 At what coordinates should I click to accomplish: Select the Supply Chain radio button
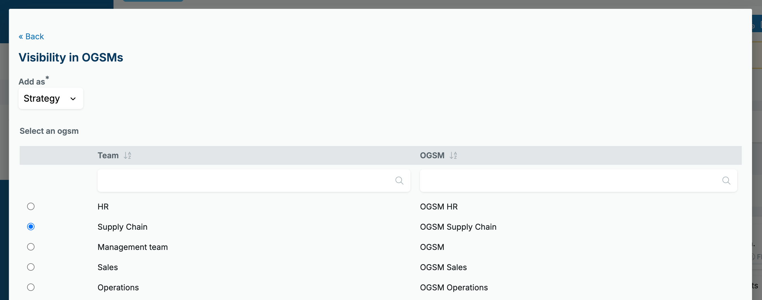pyautogui.click(x=31, y=227)
